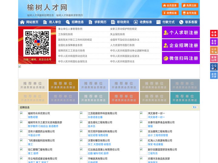Screen dimensions: 218x163
Task: Click the phone icon beside 联系客服
Action: click(x=181, y=22)
